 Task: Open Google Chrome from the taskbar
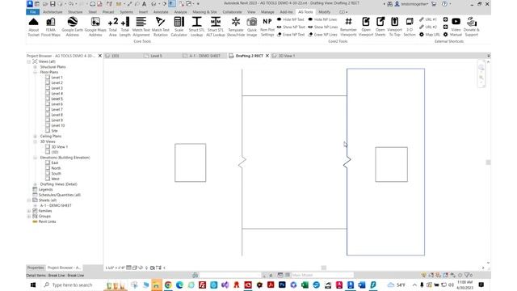click(168, 285)
